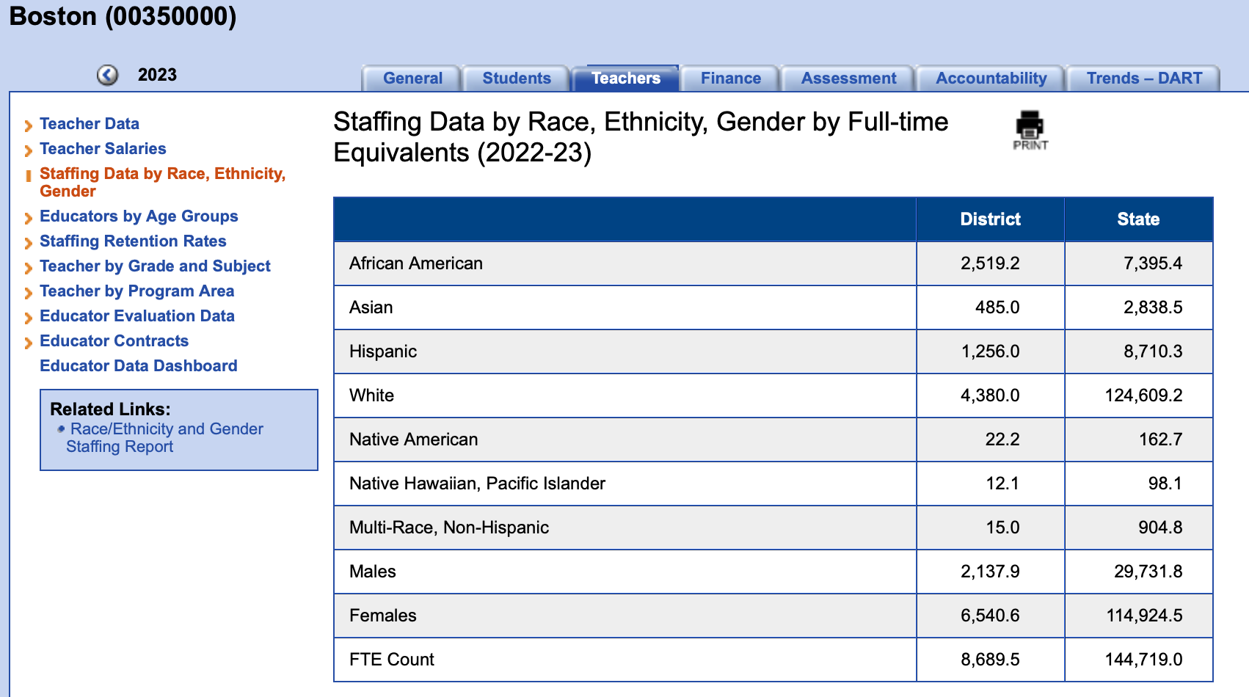Click Males state value 29,731.8
Image resolution: width=1249 pixels, height=697 pixels.
pyautogui.click(x=1148, y=572)
